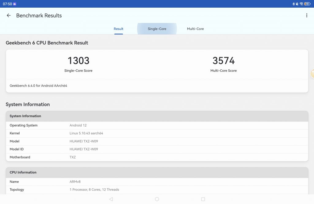
Task: Tap the muted bell notification icon
Action: pos(297,4)
